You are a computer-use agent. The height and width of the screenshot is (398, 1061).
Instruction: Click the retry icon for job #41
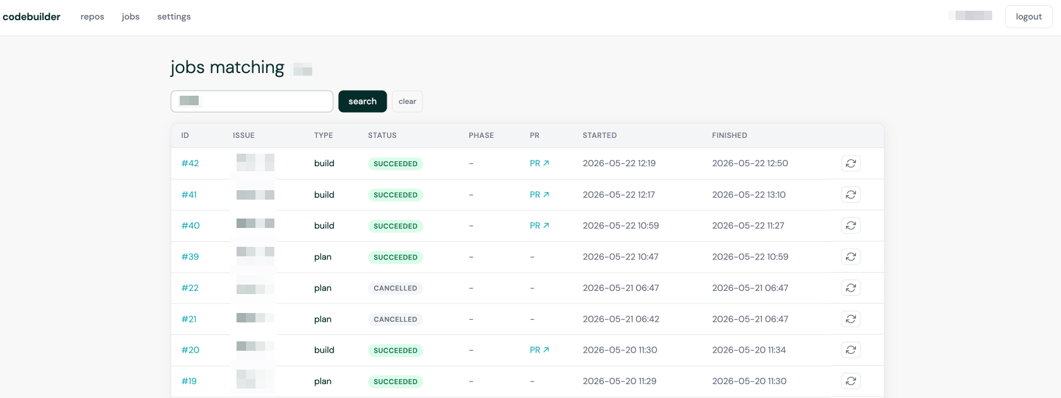(x=851, y=195)
